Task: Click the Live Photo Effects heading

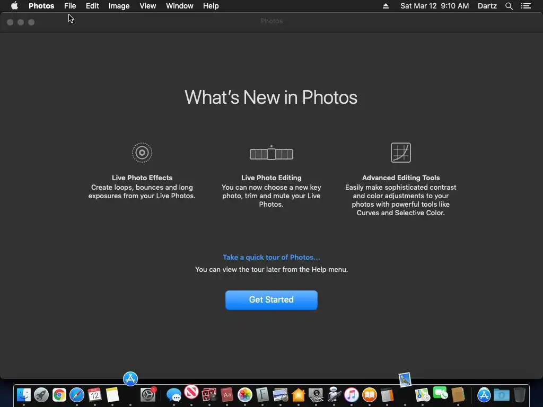Action: 142,178
